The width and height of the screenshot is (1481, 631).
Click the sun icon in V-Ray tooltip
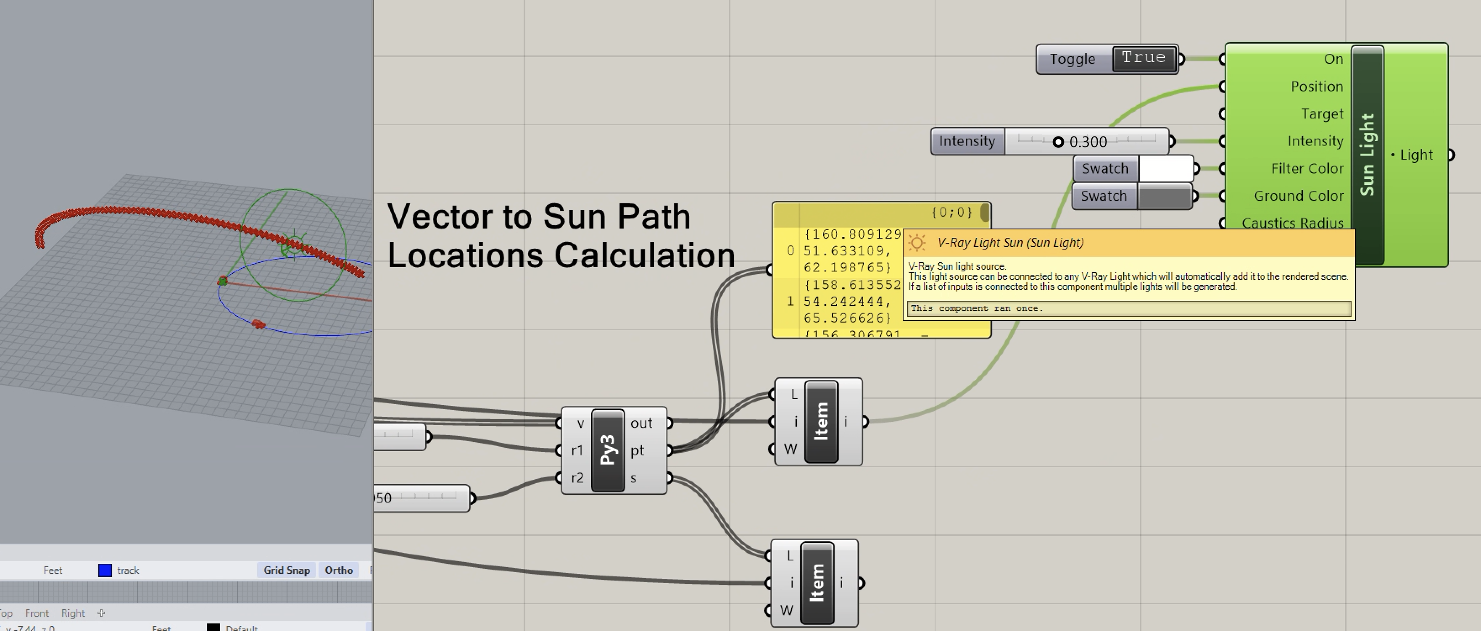[917, 243]
